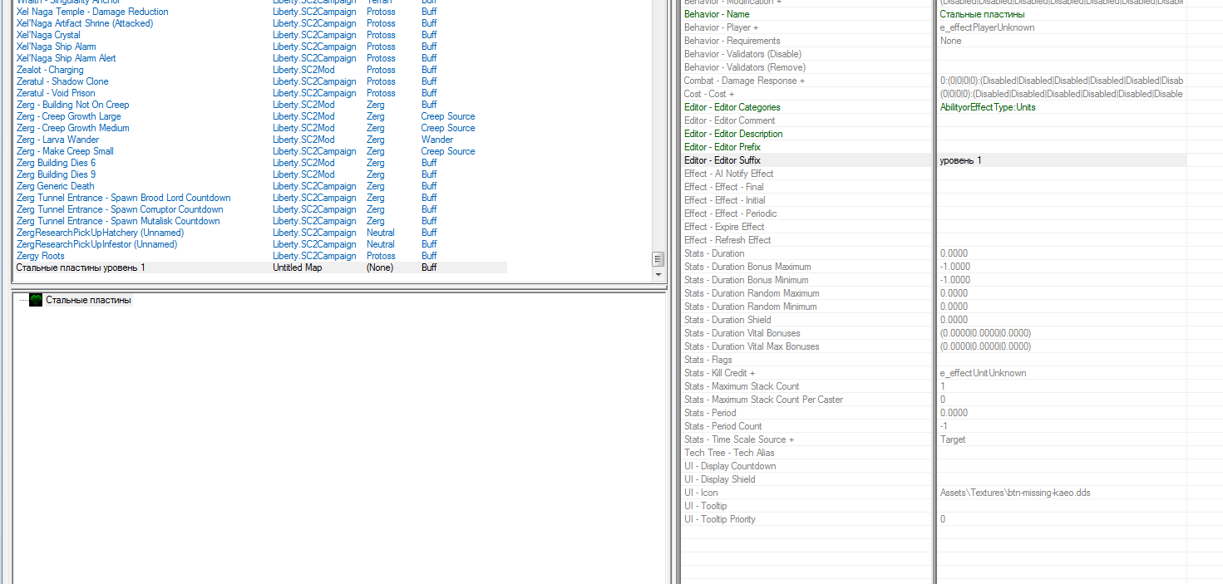
Task: Select 'Editor - Editor Categories' field
Action: (732, 107)
